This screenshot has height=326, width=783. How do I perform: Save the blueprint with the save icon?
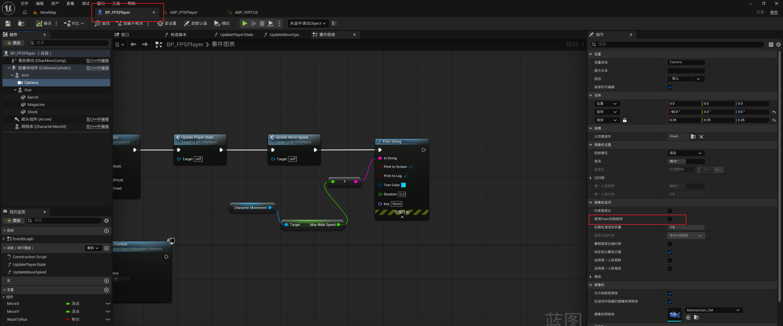[x=8, y=24]
